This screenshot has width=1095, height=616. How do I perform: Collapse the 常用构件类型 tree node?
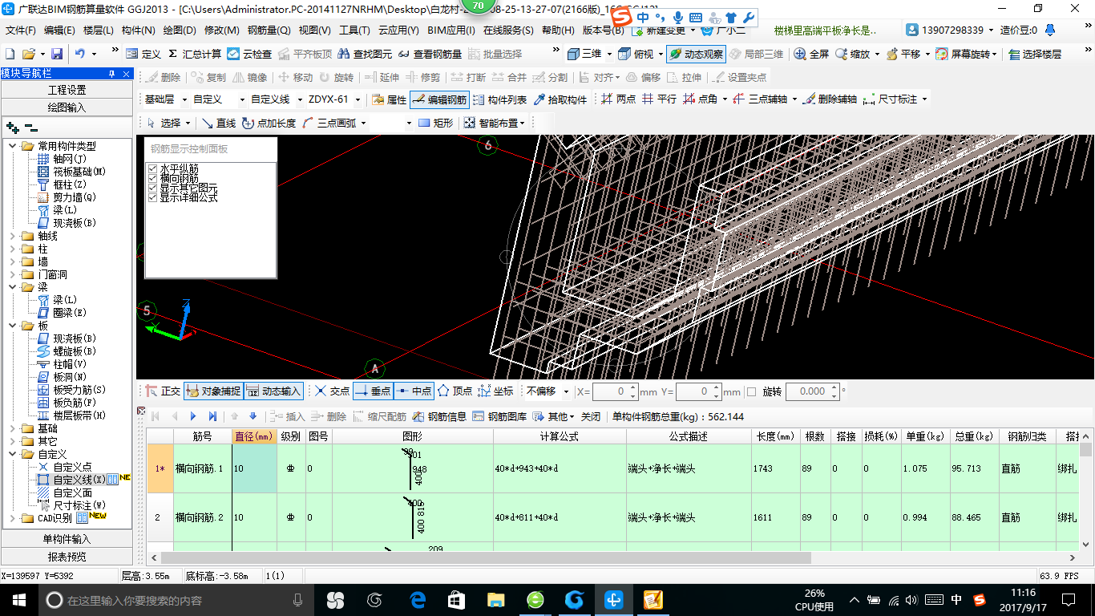coord(13,146)
